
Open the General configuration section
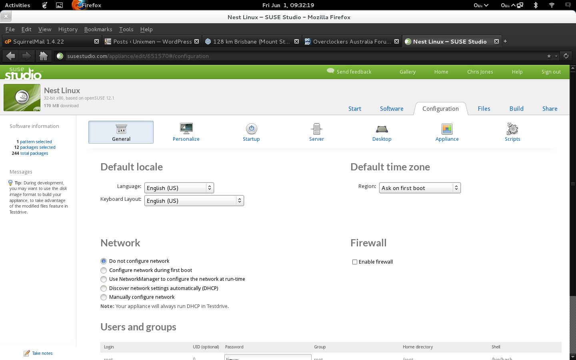(121, 132)
